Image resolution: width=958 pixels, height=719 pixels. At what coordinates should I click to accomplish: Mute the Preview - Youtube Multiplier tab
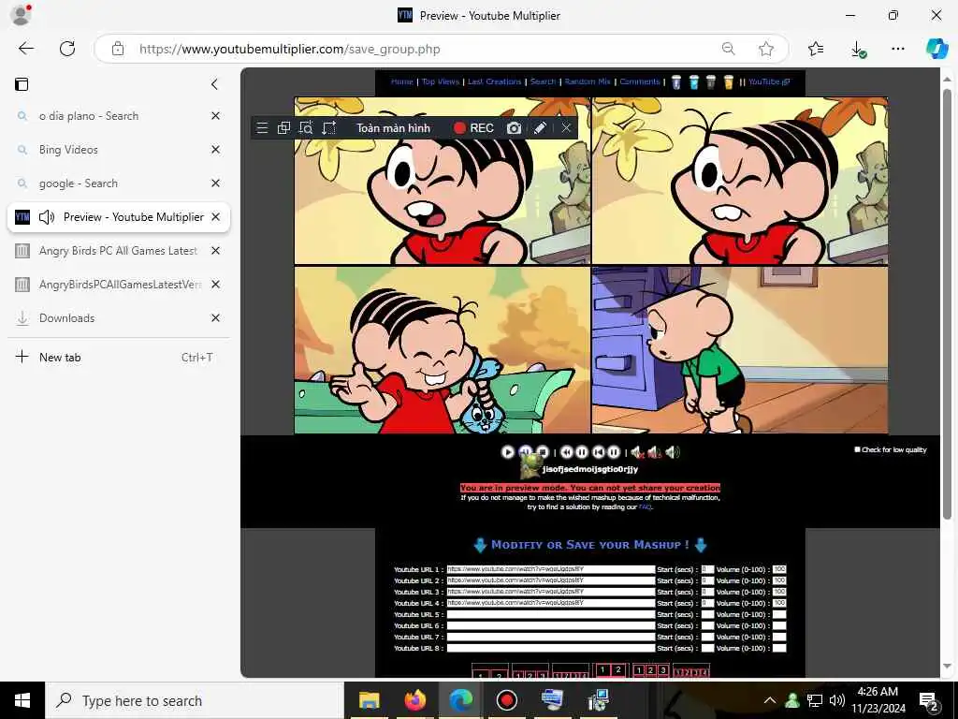tap(47, 217)
